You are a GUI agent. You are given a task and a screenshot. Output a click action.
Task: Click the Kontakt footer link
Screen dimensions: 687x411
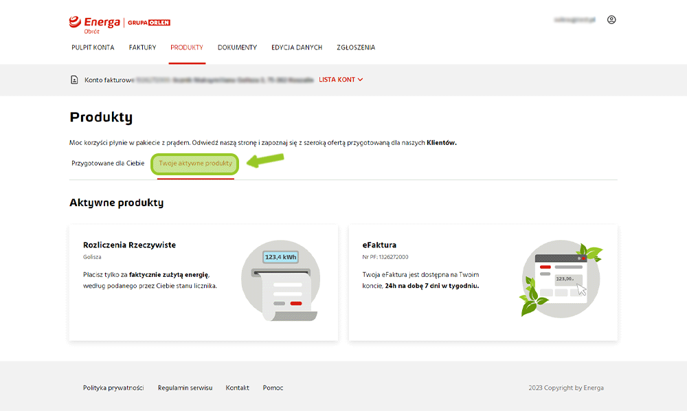[x=238, y=388]
